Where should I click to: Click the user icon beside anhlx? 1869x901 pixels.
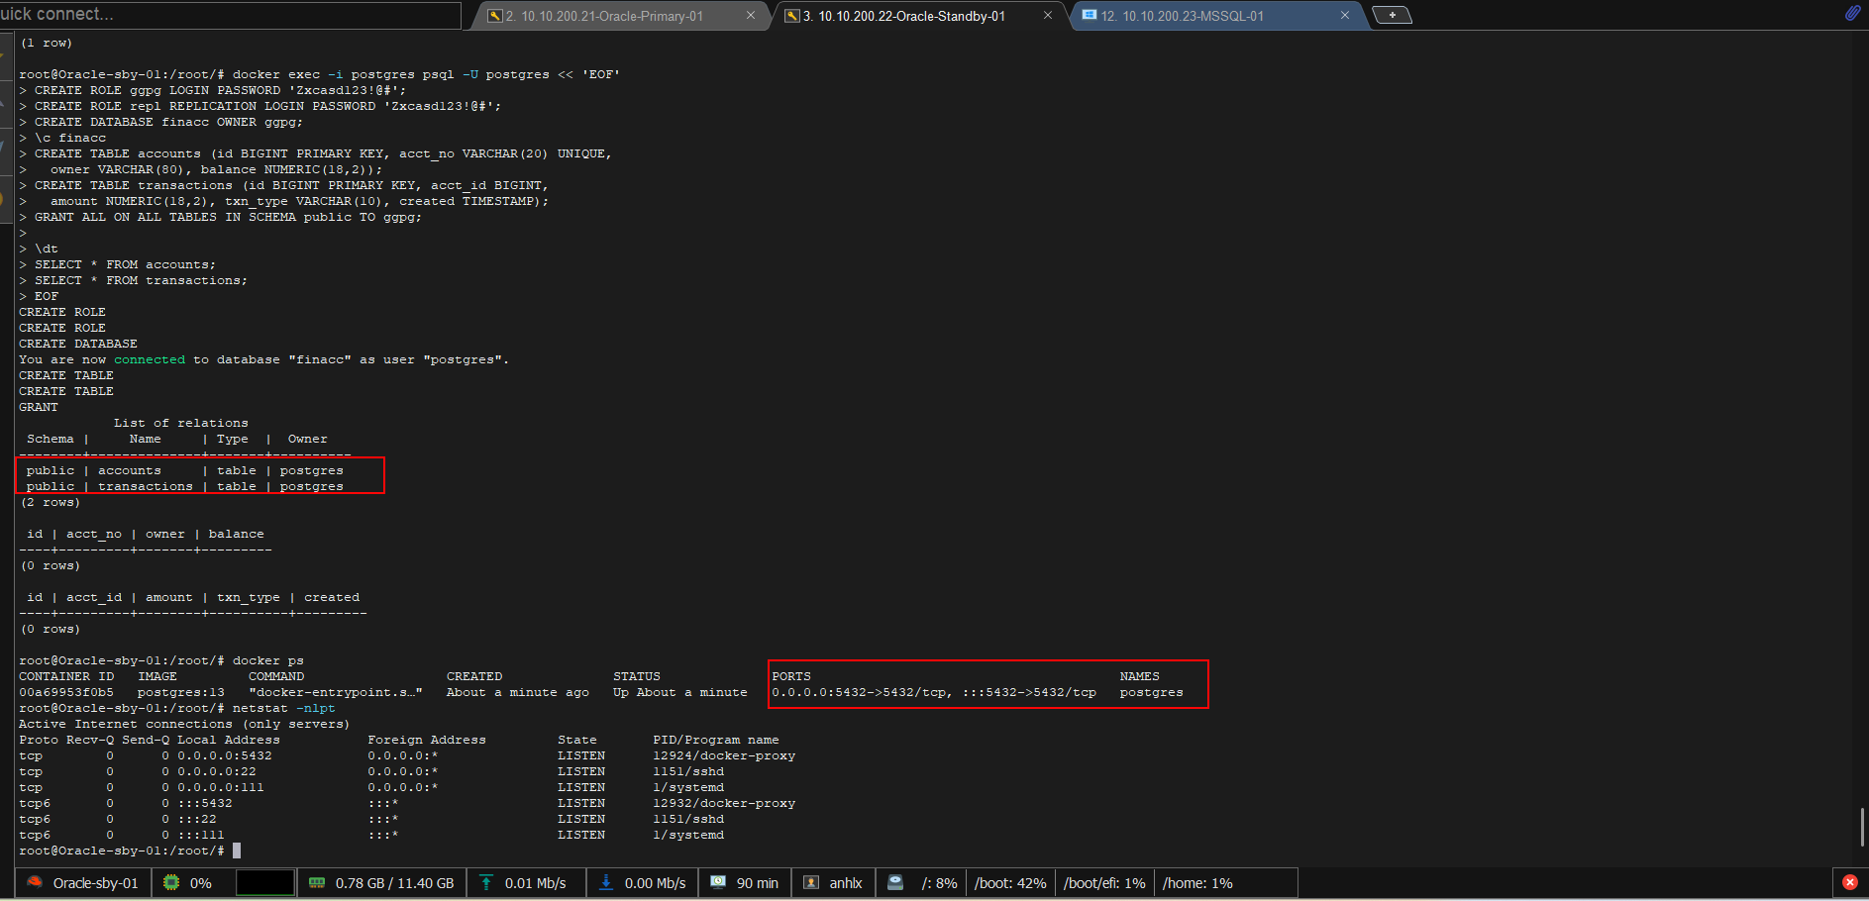811,882
